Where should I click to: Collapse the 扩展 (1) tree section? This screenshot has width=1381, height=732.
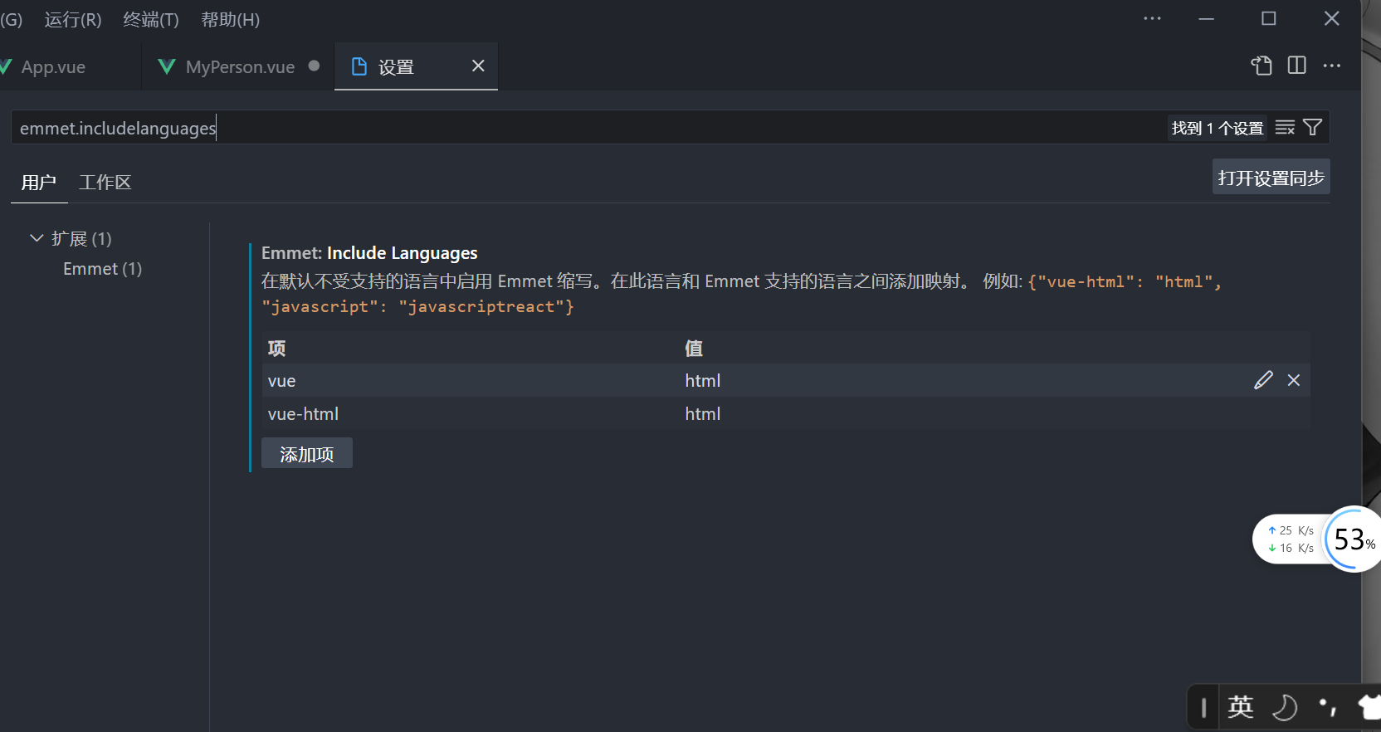[x=37, y=238]
